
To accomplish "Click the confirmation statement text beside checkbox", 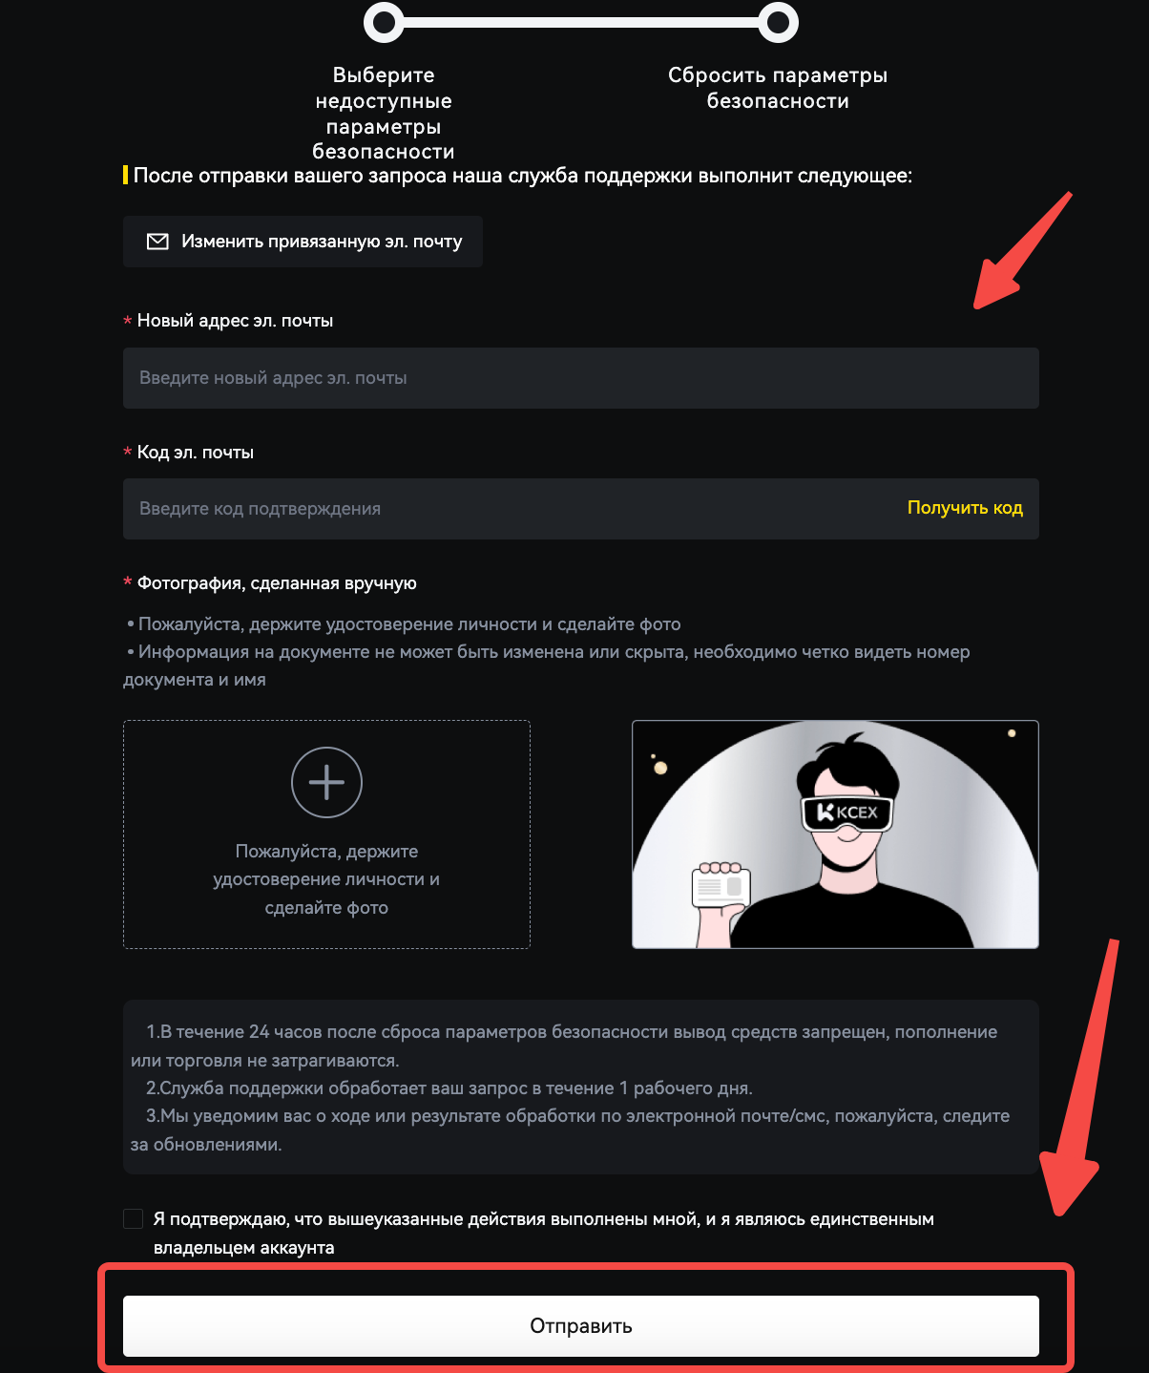I will (543, 1233).
